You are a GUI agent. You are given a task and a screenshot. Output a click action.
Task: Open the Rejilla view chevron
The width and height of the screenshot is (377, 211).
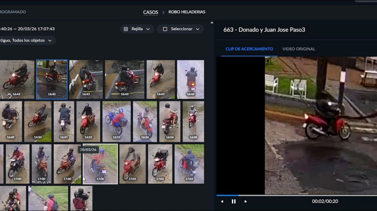148,29
